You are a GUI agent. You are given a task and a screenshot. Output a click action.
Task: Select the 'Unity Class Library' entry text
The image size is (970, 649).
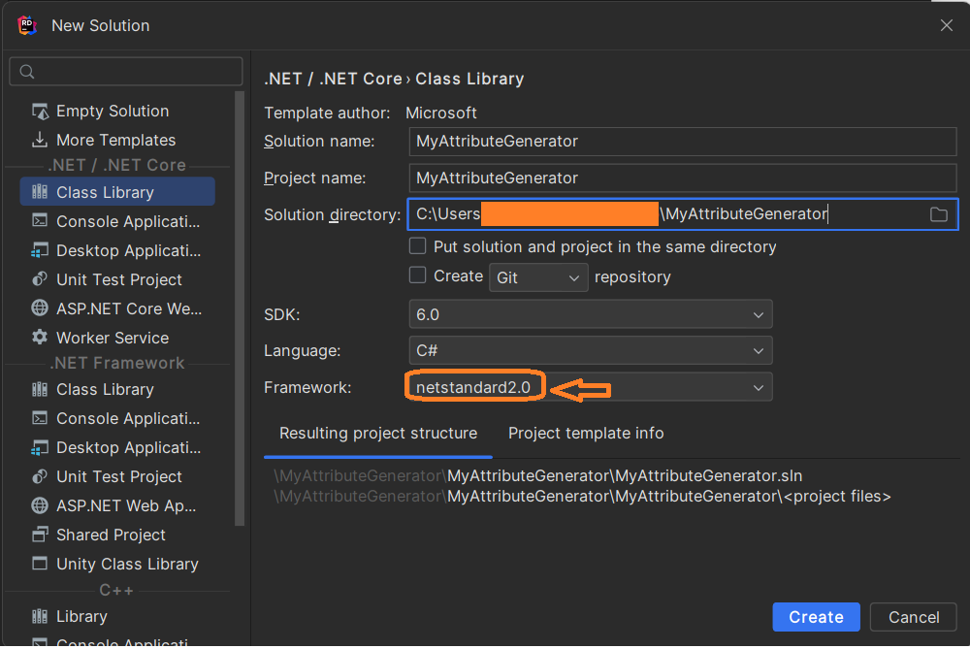tap(127, 565)
